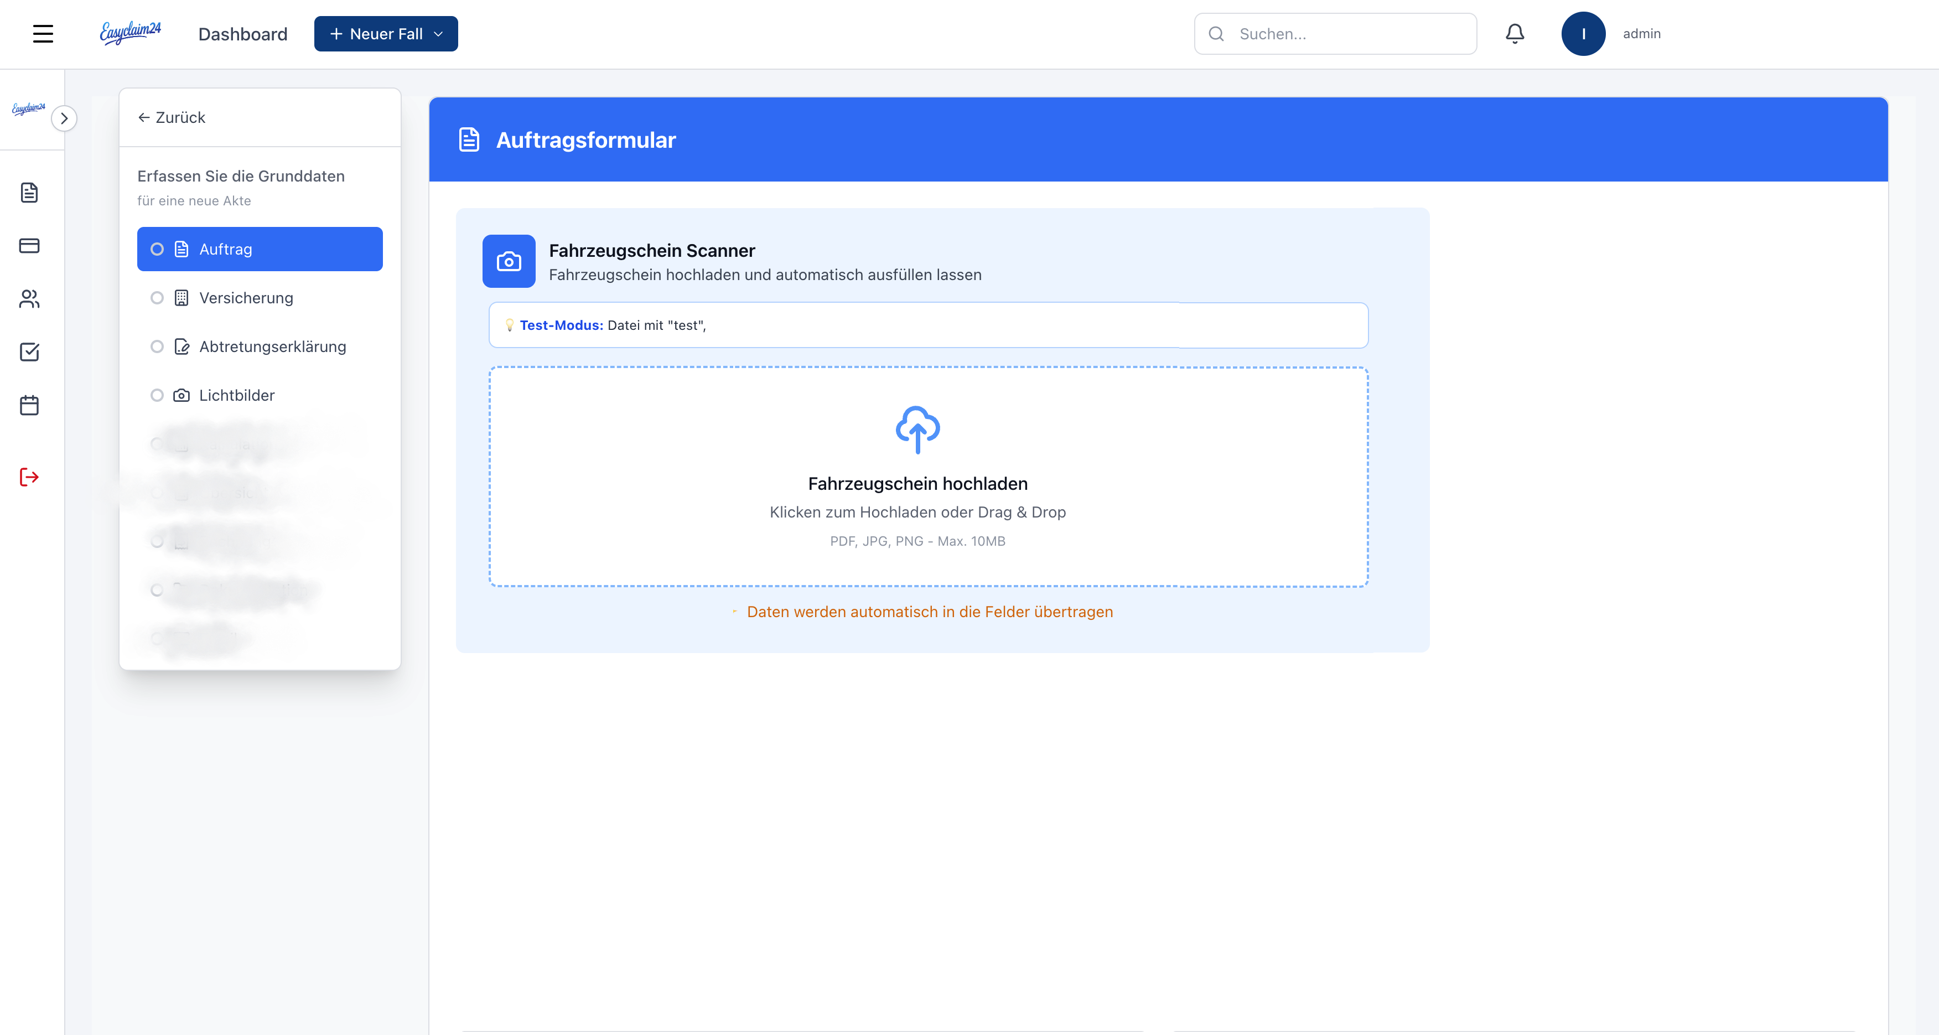Image resolution: width=1939 pixels, height=1035 pixels.
Task: Select the Auftrag step
Action: tap(260, 249)
